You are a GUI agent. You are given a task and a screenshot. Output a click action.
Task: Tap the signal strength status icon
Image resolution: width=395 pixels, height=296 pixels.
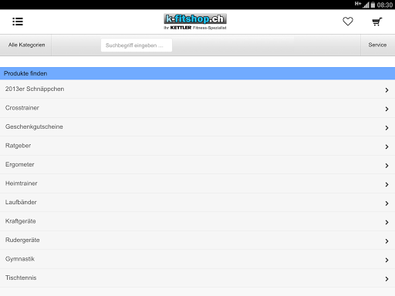tap(366, 5)
